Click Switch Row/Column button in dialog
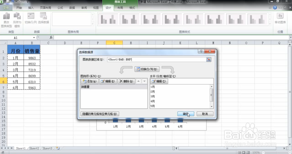This screenshot has width=292, height=154. point(147,69)
